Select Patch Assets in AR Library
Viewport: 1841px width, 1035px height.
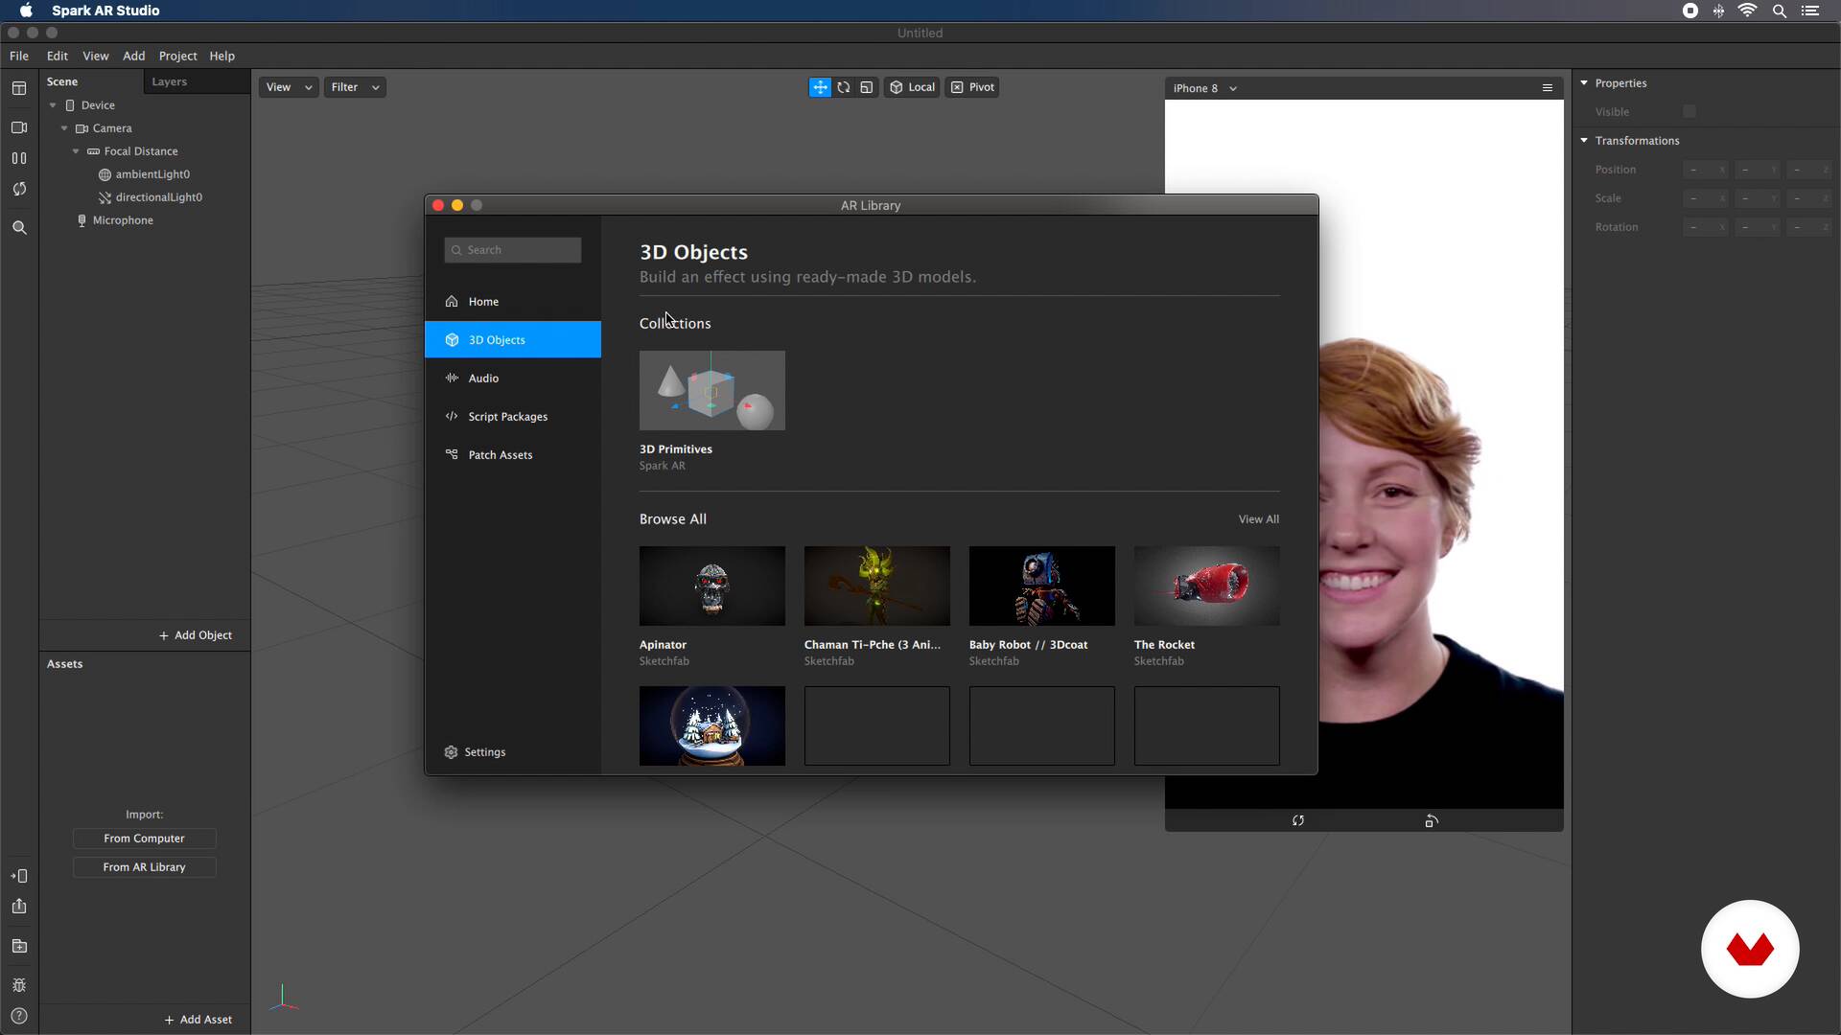click(513, 455)
